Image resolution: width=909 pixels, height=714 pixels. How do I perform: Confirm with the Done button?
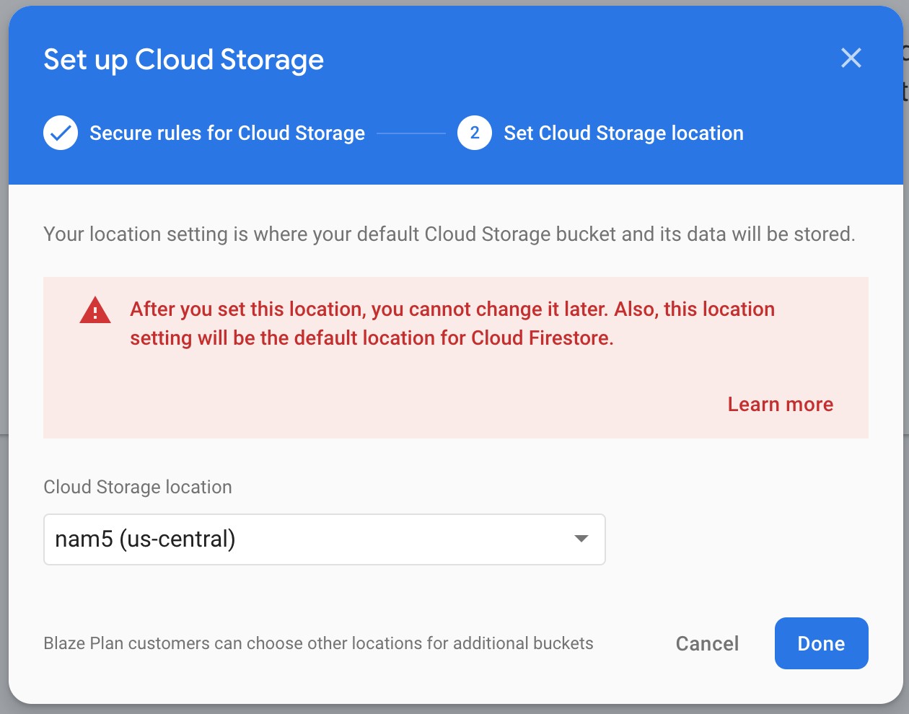click(x=821, y=643)
